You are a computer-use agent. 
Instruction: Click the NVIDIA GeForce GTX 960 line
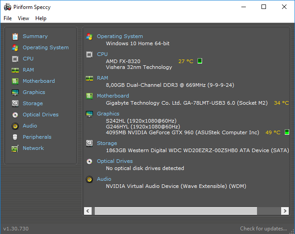tap(182, 132)
